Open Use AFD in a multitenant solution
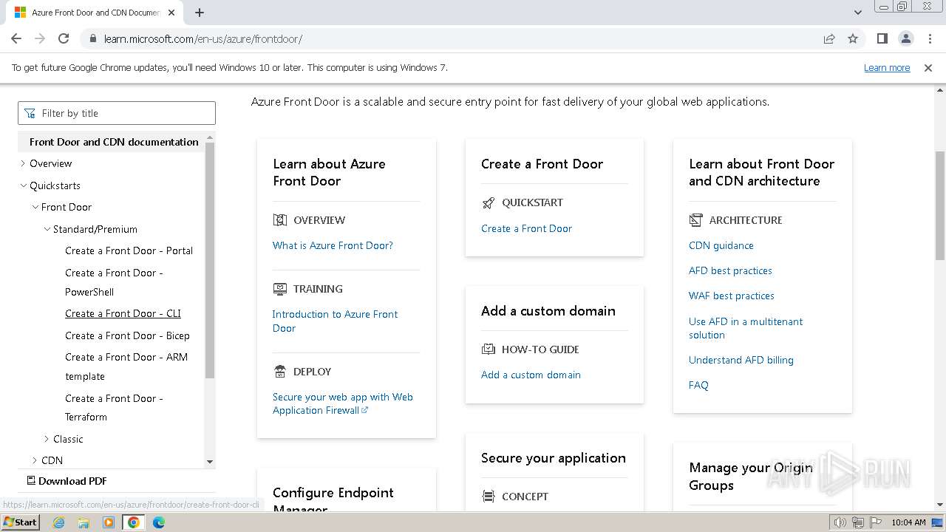This screenshot has height=532, width=946. 746,328
